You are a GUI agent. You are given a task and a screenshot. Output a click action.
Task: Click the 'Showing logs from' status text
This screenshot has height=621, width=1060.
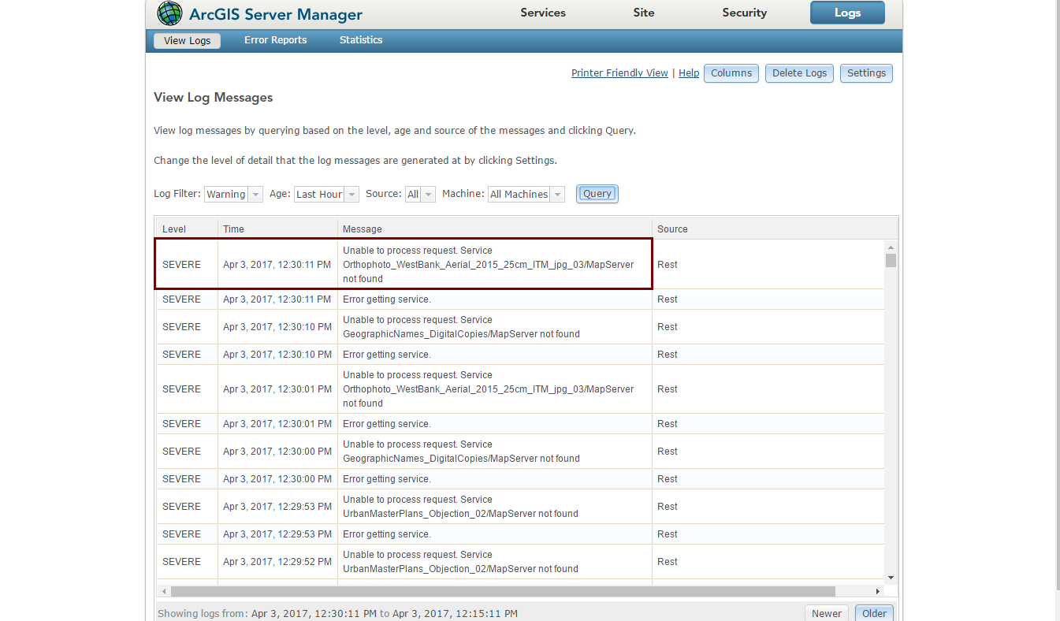pyautogui.click(x=338, y=613)
